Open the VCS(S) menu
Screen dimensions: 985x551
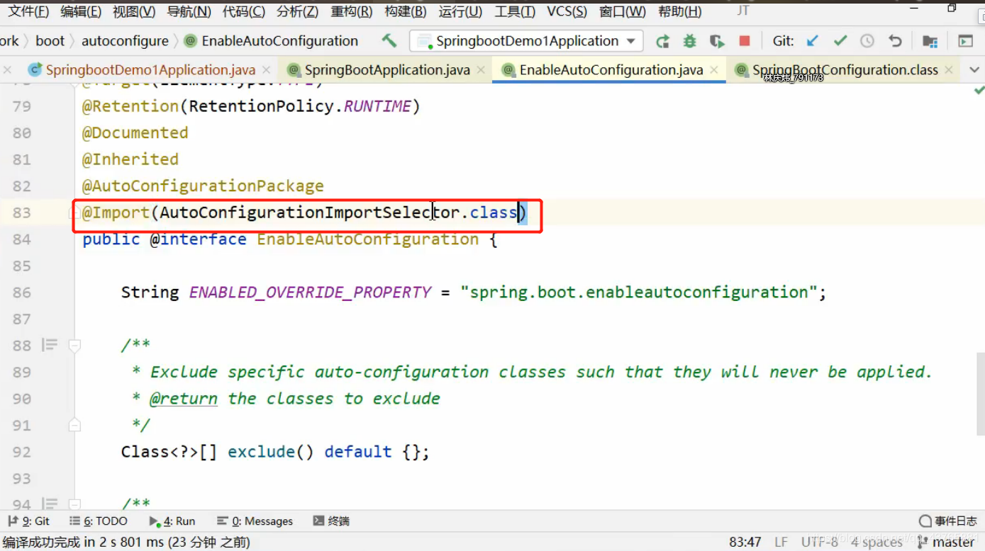pyautogui.click(x=567, y=11)
